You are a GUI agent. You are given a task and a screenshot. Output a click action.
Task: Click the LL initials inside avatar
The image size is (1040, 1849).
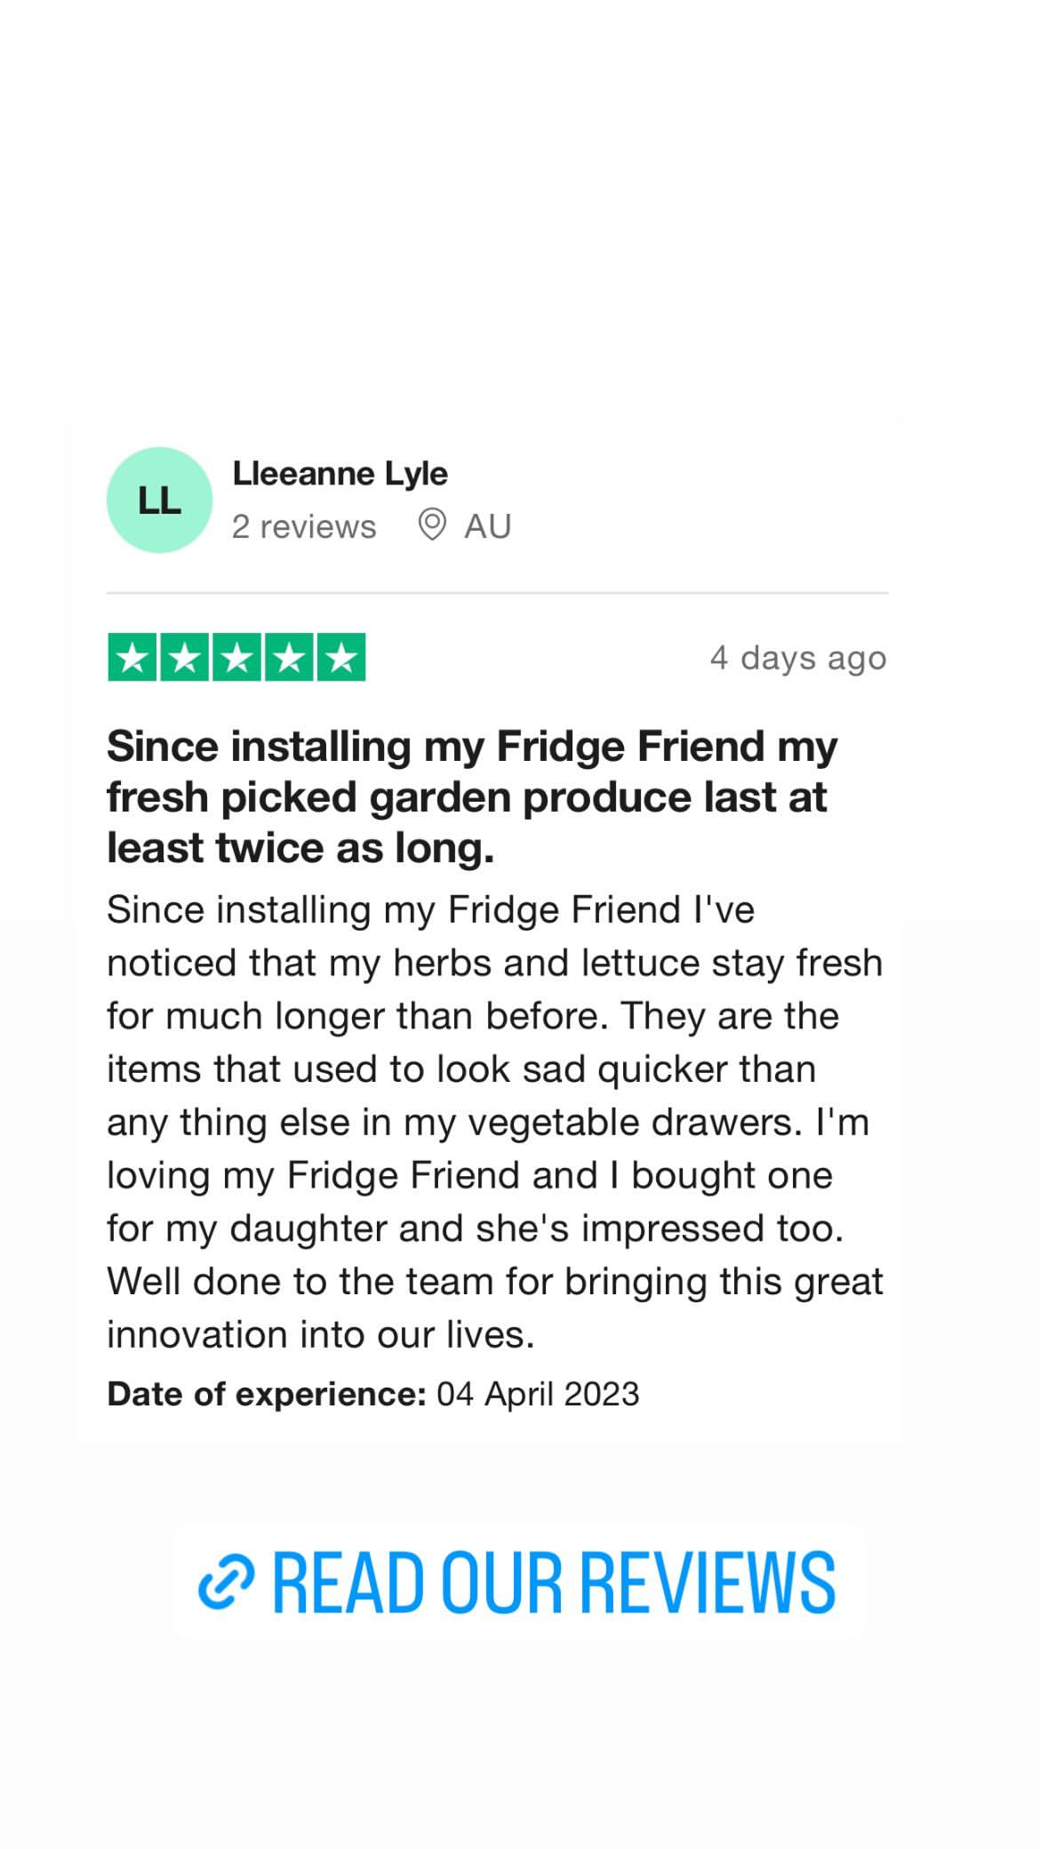point(159,500)
